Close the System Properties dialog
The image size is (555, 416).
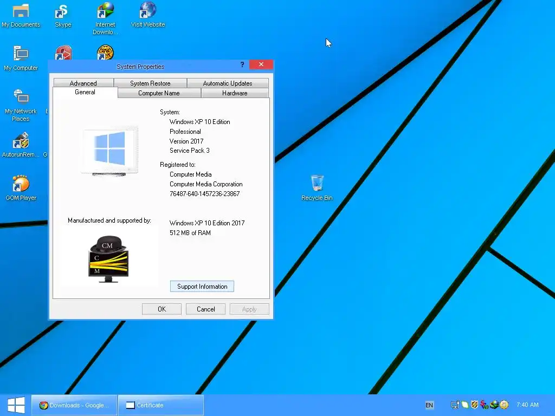coord(261,64)
